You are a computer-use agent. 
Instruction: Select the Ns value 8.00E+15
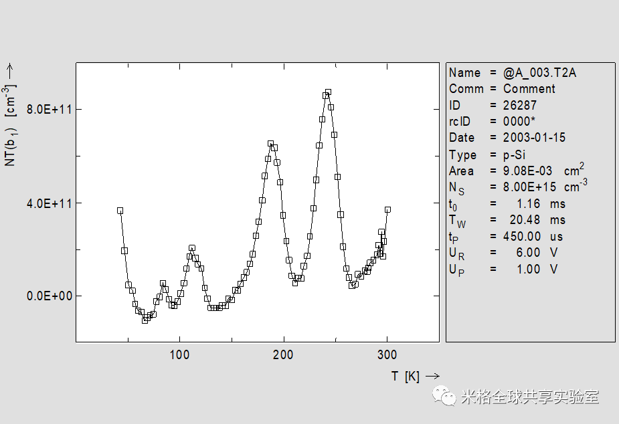[x=529, y=187]
